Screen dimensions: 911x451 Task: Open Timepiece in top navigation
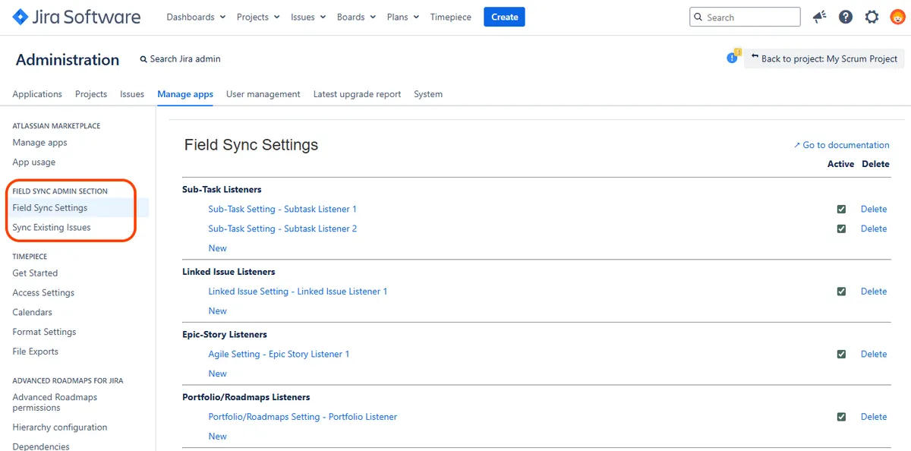450,17
